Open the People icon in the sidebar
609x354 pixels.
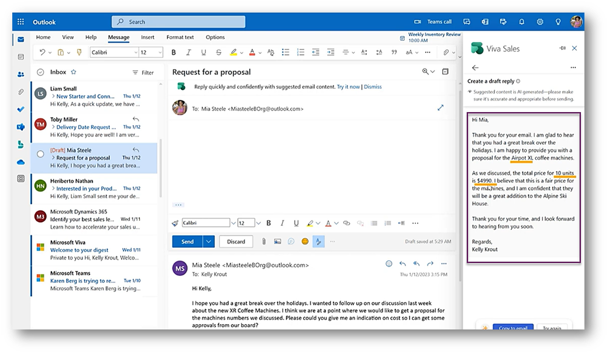click(x=20, y=73)
